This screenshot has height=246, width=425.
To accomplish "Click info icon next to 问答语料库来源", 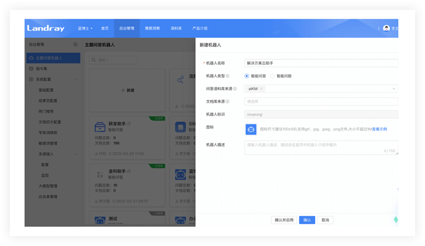I will [235, 89].
